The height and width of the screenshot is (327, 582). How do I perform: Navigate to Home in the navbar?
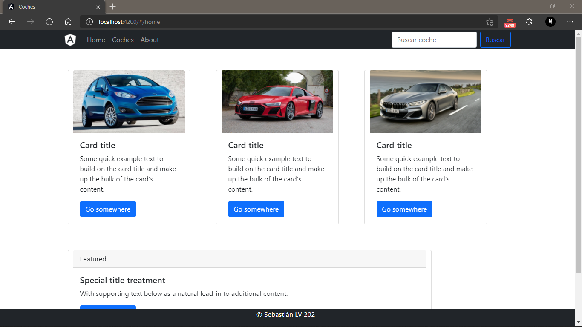[x=96, y=40]
